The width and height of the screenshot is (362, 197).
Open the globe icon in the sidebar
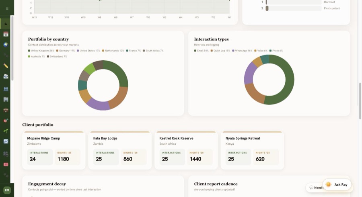point(6,45)
